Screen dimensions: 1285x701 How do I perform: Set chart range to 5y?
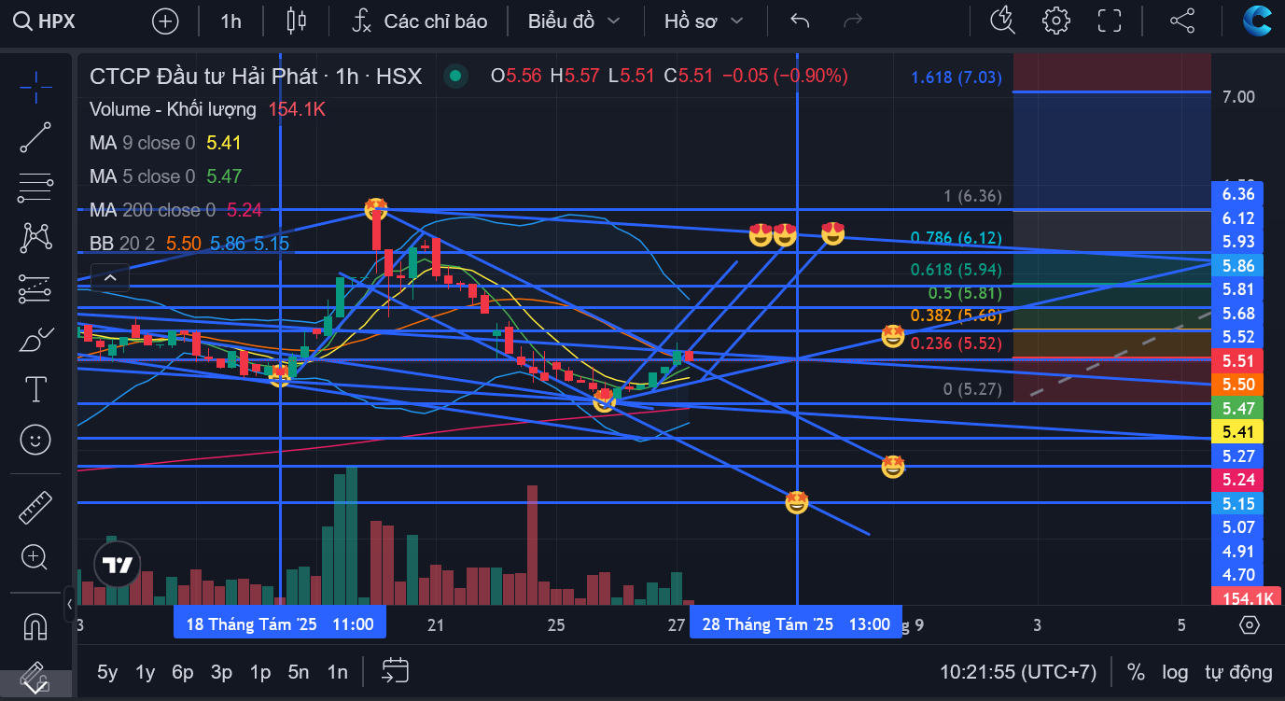click(107, 672)
